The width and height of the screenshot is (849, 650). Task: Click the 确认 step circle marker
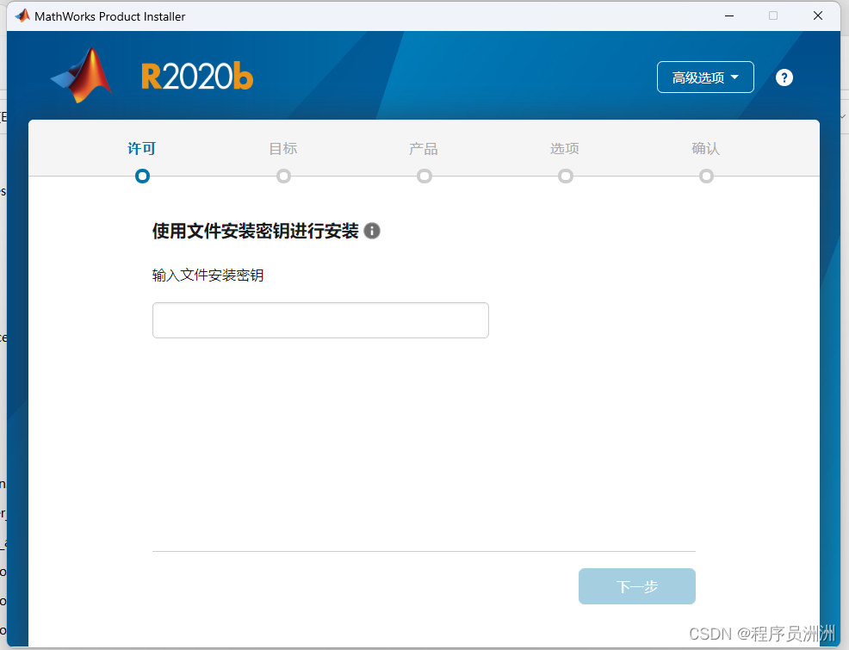[706, 176]
